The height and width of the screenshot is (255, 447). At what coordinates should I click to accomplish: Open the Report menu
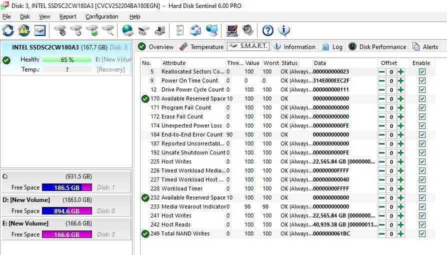pyautogui.click(x=68, y=16)
